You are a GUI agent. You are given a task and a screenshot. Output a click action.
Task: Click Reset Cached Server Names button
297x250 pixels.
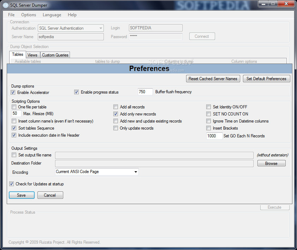click(213, 79)
